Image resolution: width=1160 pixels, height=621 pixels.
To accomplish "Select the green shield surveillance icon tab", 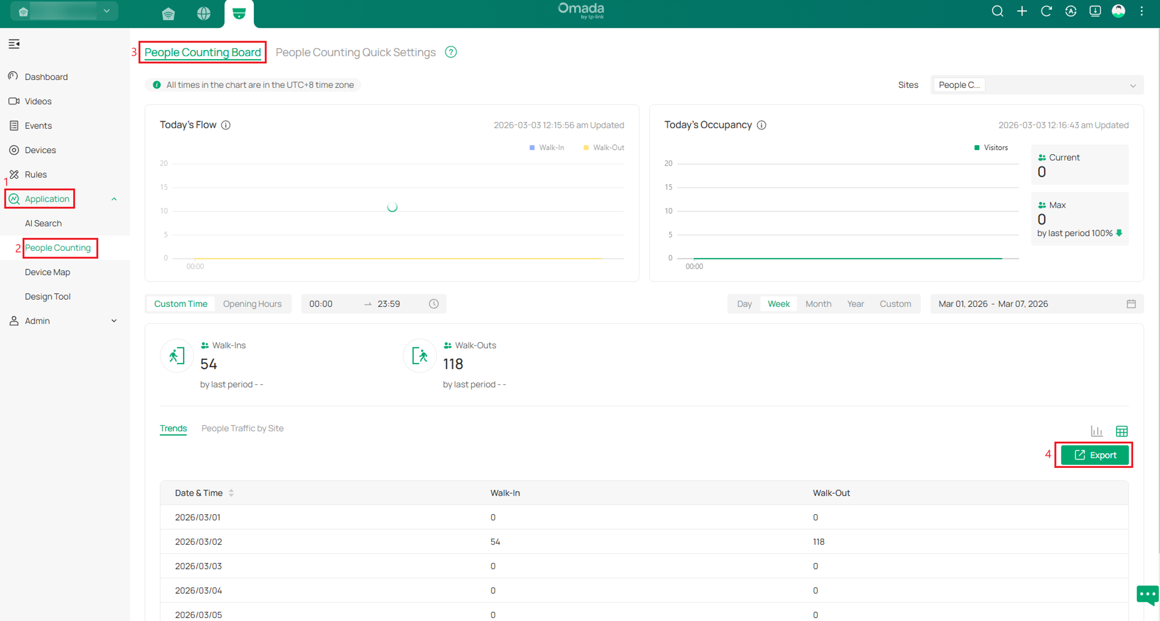I will (239, 13).
